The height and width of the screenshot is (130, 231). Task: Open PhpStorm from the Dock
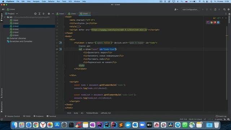pos(100,125)
